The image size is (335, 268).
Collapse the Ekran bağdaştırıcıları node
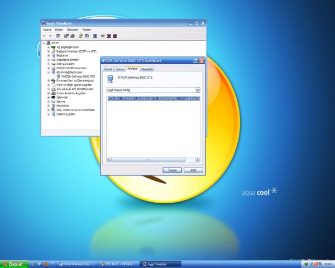[x=49, y=72]
